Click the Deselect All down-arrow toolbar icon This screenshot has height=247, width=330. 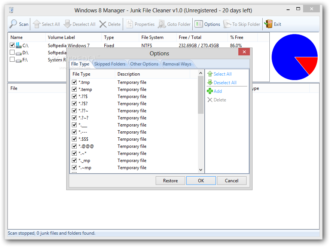click(x=67, y=24)
